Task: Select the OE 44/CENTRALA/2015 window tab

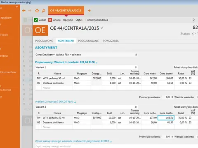Action: [66, 11]
